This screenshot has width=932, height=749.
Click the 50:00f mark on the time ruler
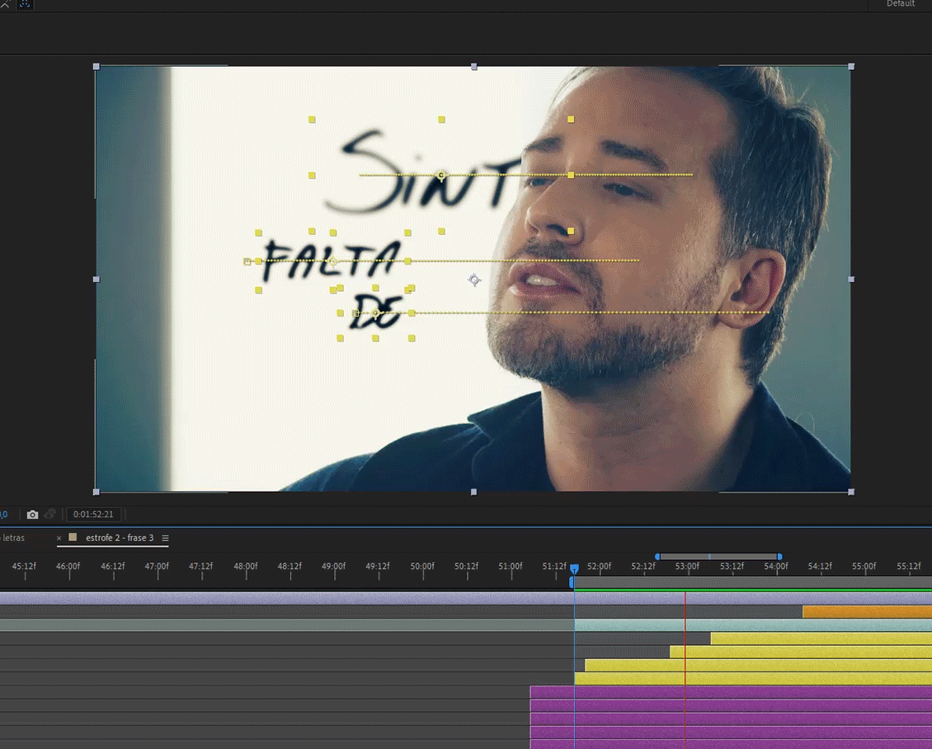pos(422,567)
